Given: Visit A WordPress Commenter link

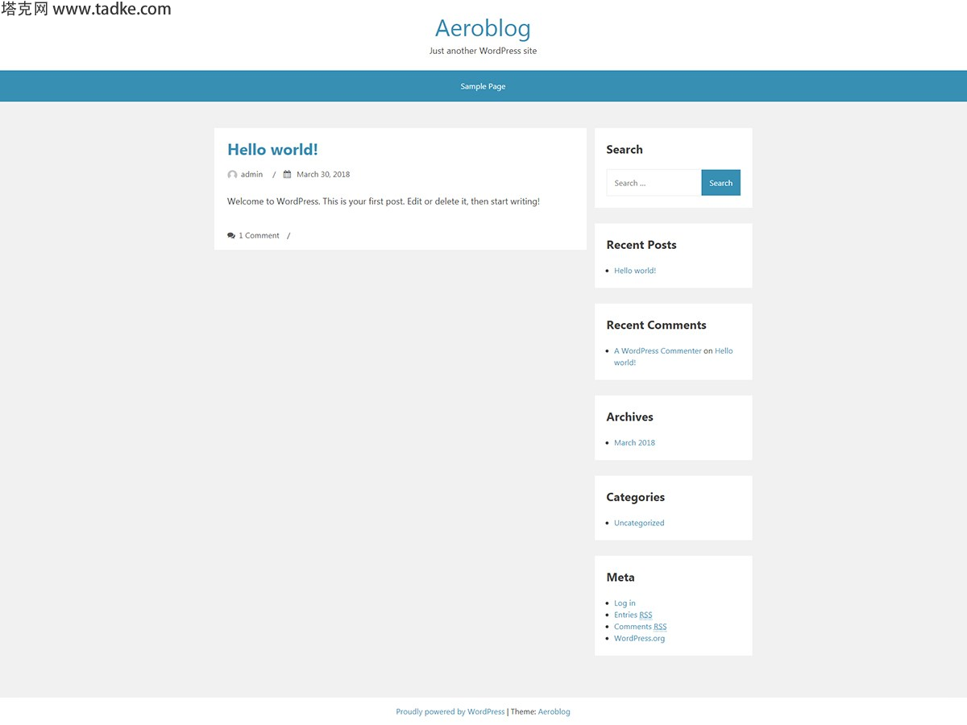Looking at the screenshot, I should (658, 351).
